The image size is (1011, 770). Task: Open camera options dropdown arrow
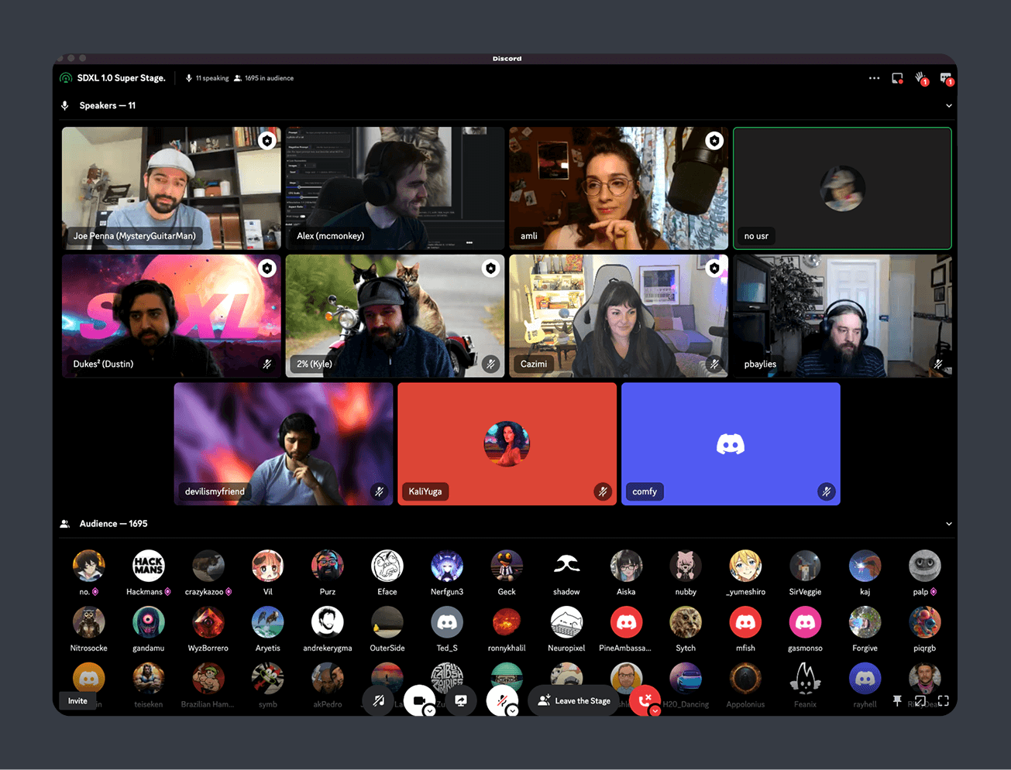pyautogui.click(x=430, y=710)
